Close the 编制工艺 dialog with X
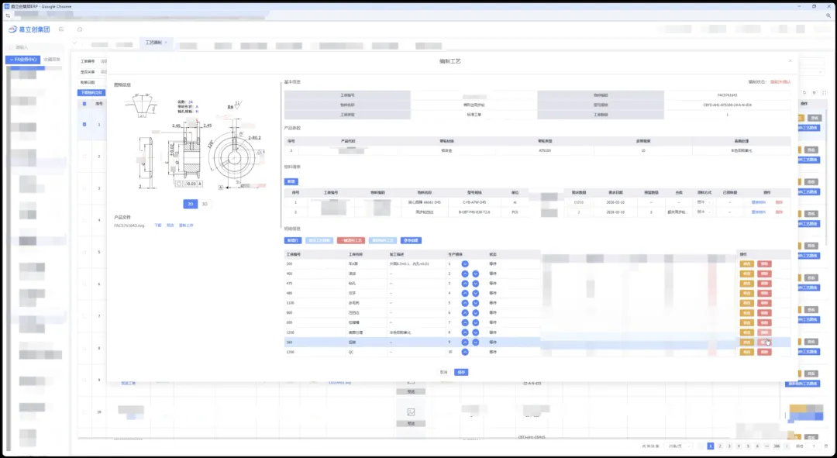This screenshot has width=837, height=458. click(x=790, y=60)
